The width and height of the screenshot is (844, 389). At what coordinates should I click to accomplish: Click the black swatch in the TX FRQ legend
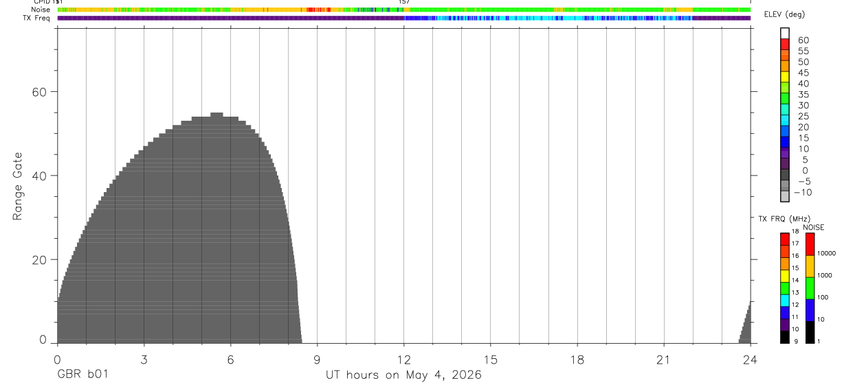pyautogui.click(x=784, y=337)
